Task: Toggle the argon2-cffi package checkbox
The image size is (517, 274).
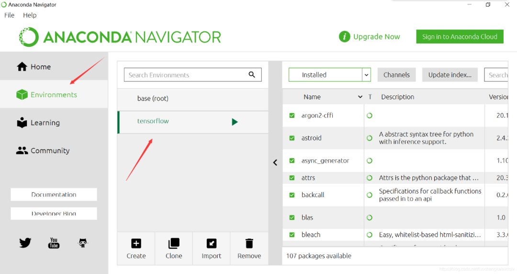Action: point(292,116)
